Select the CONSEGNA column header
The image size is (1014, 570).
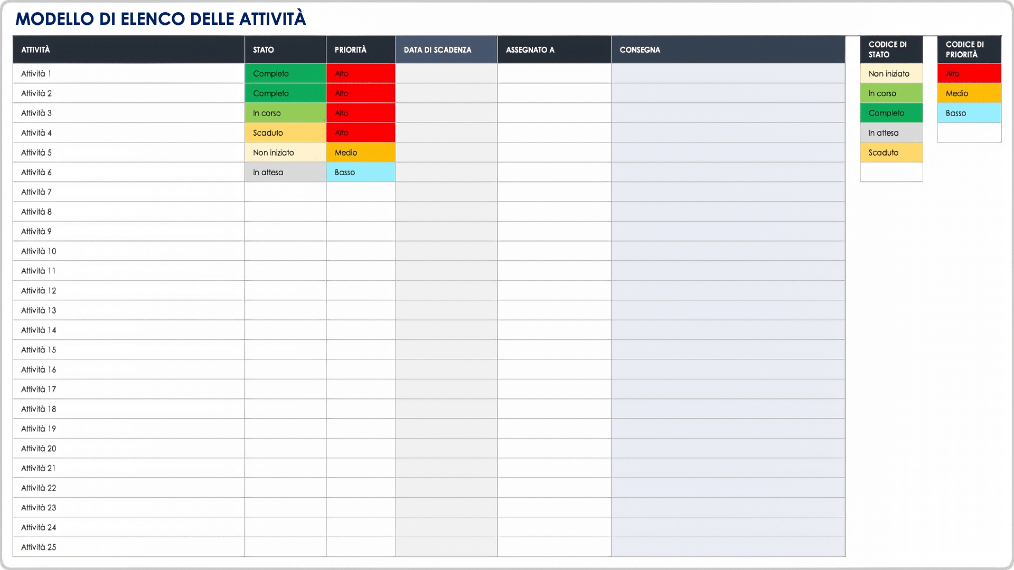coord(728,50)
